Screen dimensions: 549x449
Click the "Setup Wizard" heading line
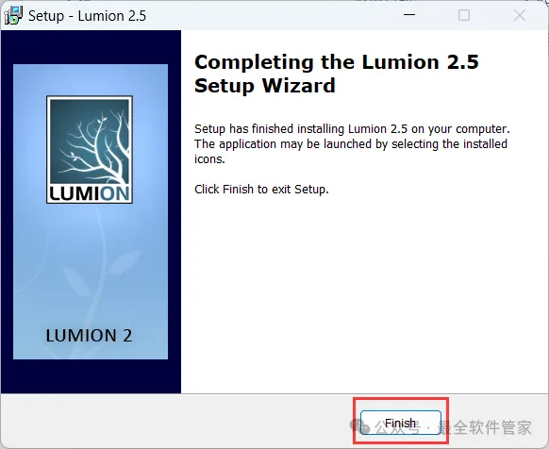[265, 86]
